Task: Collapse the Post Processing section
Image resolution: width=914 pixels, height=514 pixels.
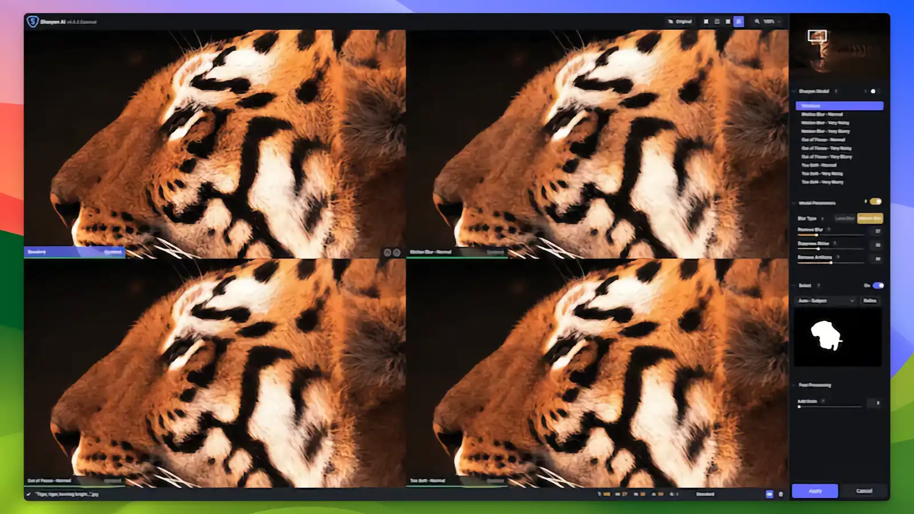Action: pos(794,385)
